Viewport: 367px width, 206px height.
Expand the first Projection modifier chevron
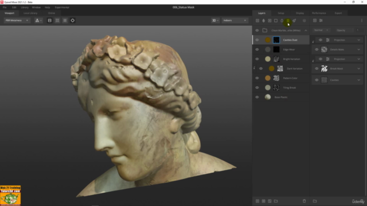point(358,40)
